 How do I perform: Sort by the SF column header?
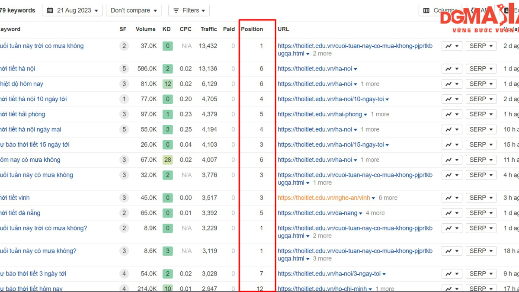pyautogui.click(x=123, y=29)
